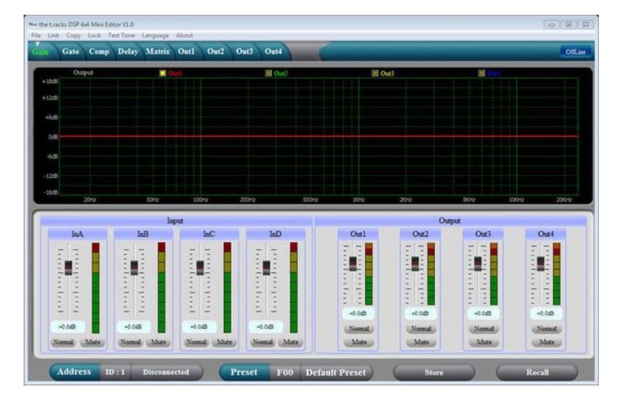Viewport: 627px width, 404px height.
Task: Switch to the Comp tab
Action: click(99, 52)
